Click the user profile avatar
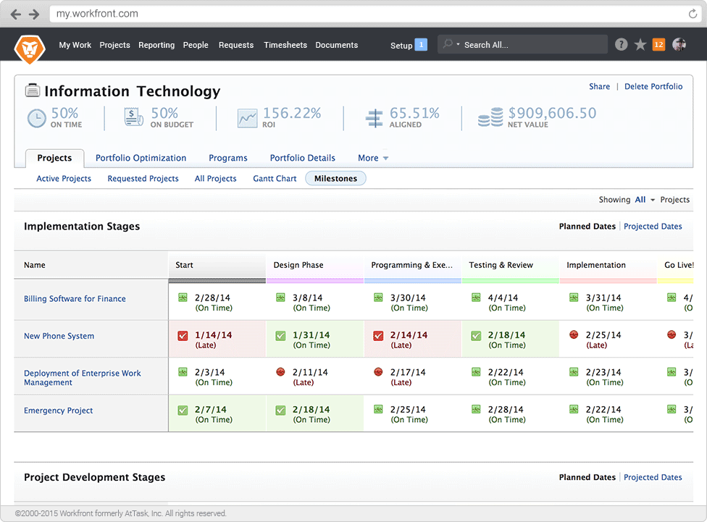Viewport: 707px width, 522px height. (x=679, y=45)
